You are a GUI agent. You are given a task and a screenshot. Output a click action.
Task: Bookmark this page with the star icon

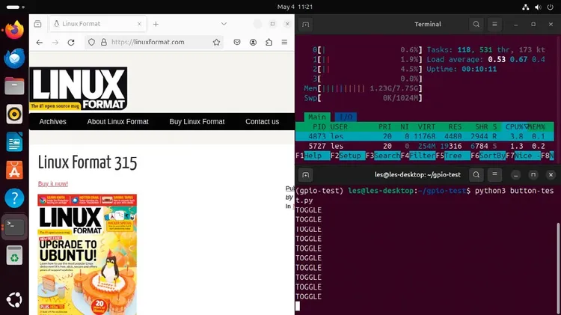[216, 42]
